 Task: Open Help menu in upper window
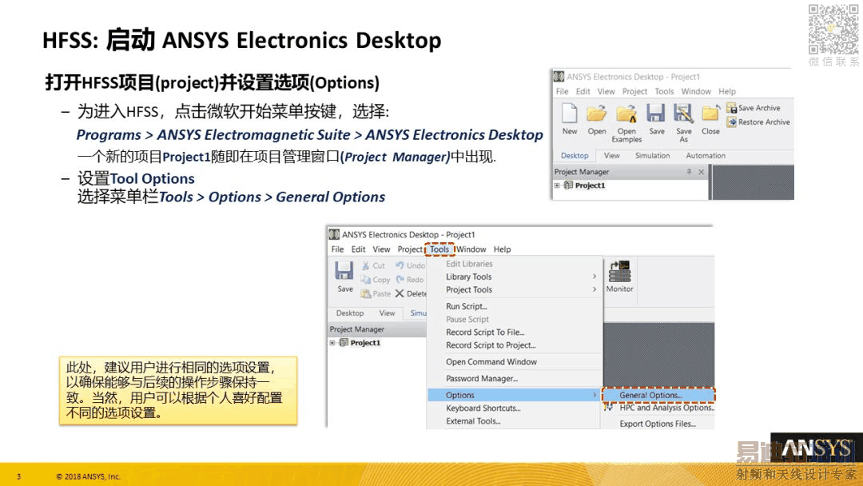[x=727, y=91]
